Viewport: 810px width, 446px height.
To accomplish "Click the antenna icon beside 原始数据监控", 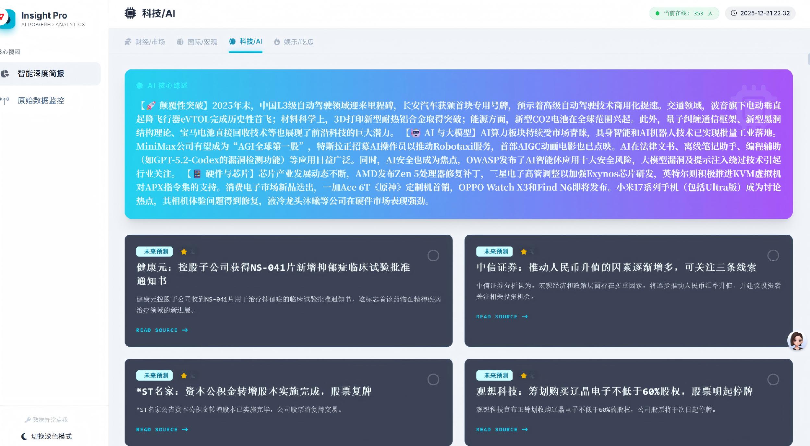I will coord(5,101).
